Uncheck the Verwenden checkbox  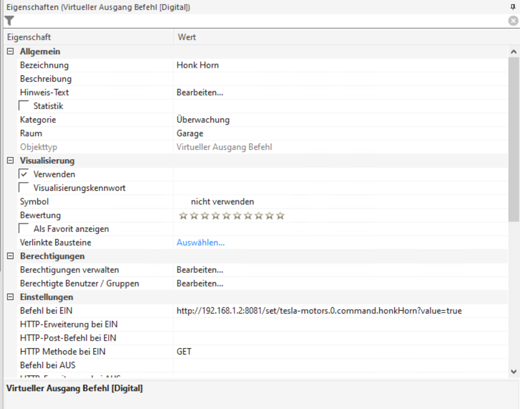[24, 174]
